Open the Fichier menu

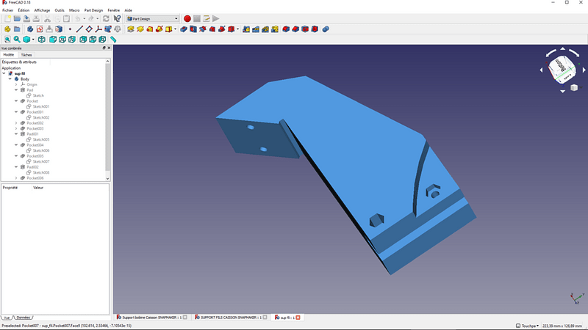(7, 10)
